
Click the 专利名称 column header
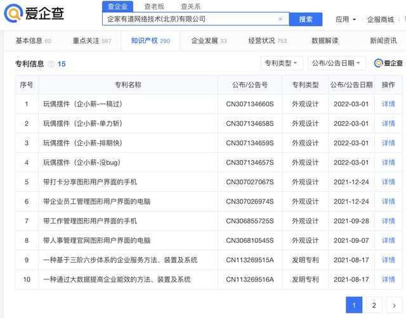pos(128,85)
